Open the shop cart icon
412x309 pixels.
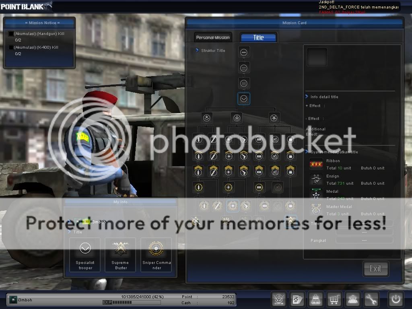point(334,299)
